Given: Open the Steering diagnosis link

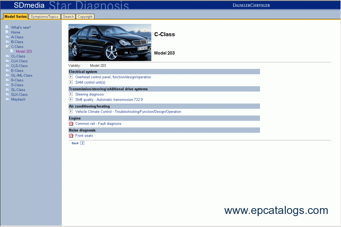Looking at the screenshot, I should pyautogui.click(x=90, y=94).
